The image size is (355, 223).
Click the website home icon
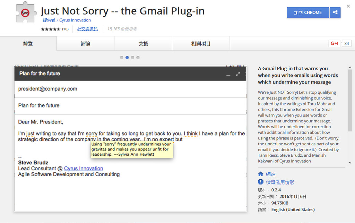click(x=261, y=174)
